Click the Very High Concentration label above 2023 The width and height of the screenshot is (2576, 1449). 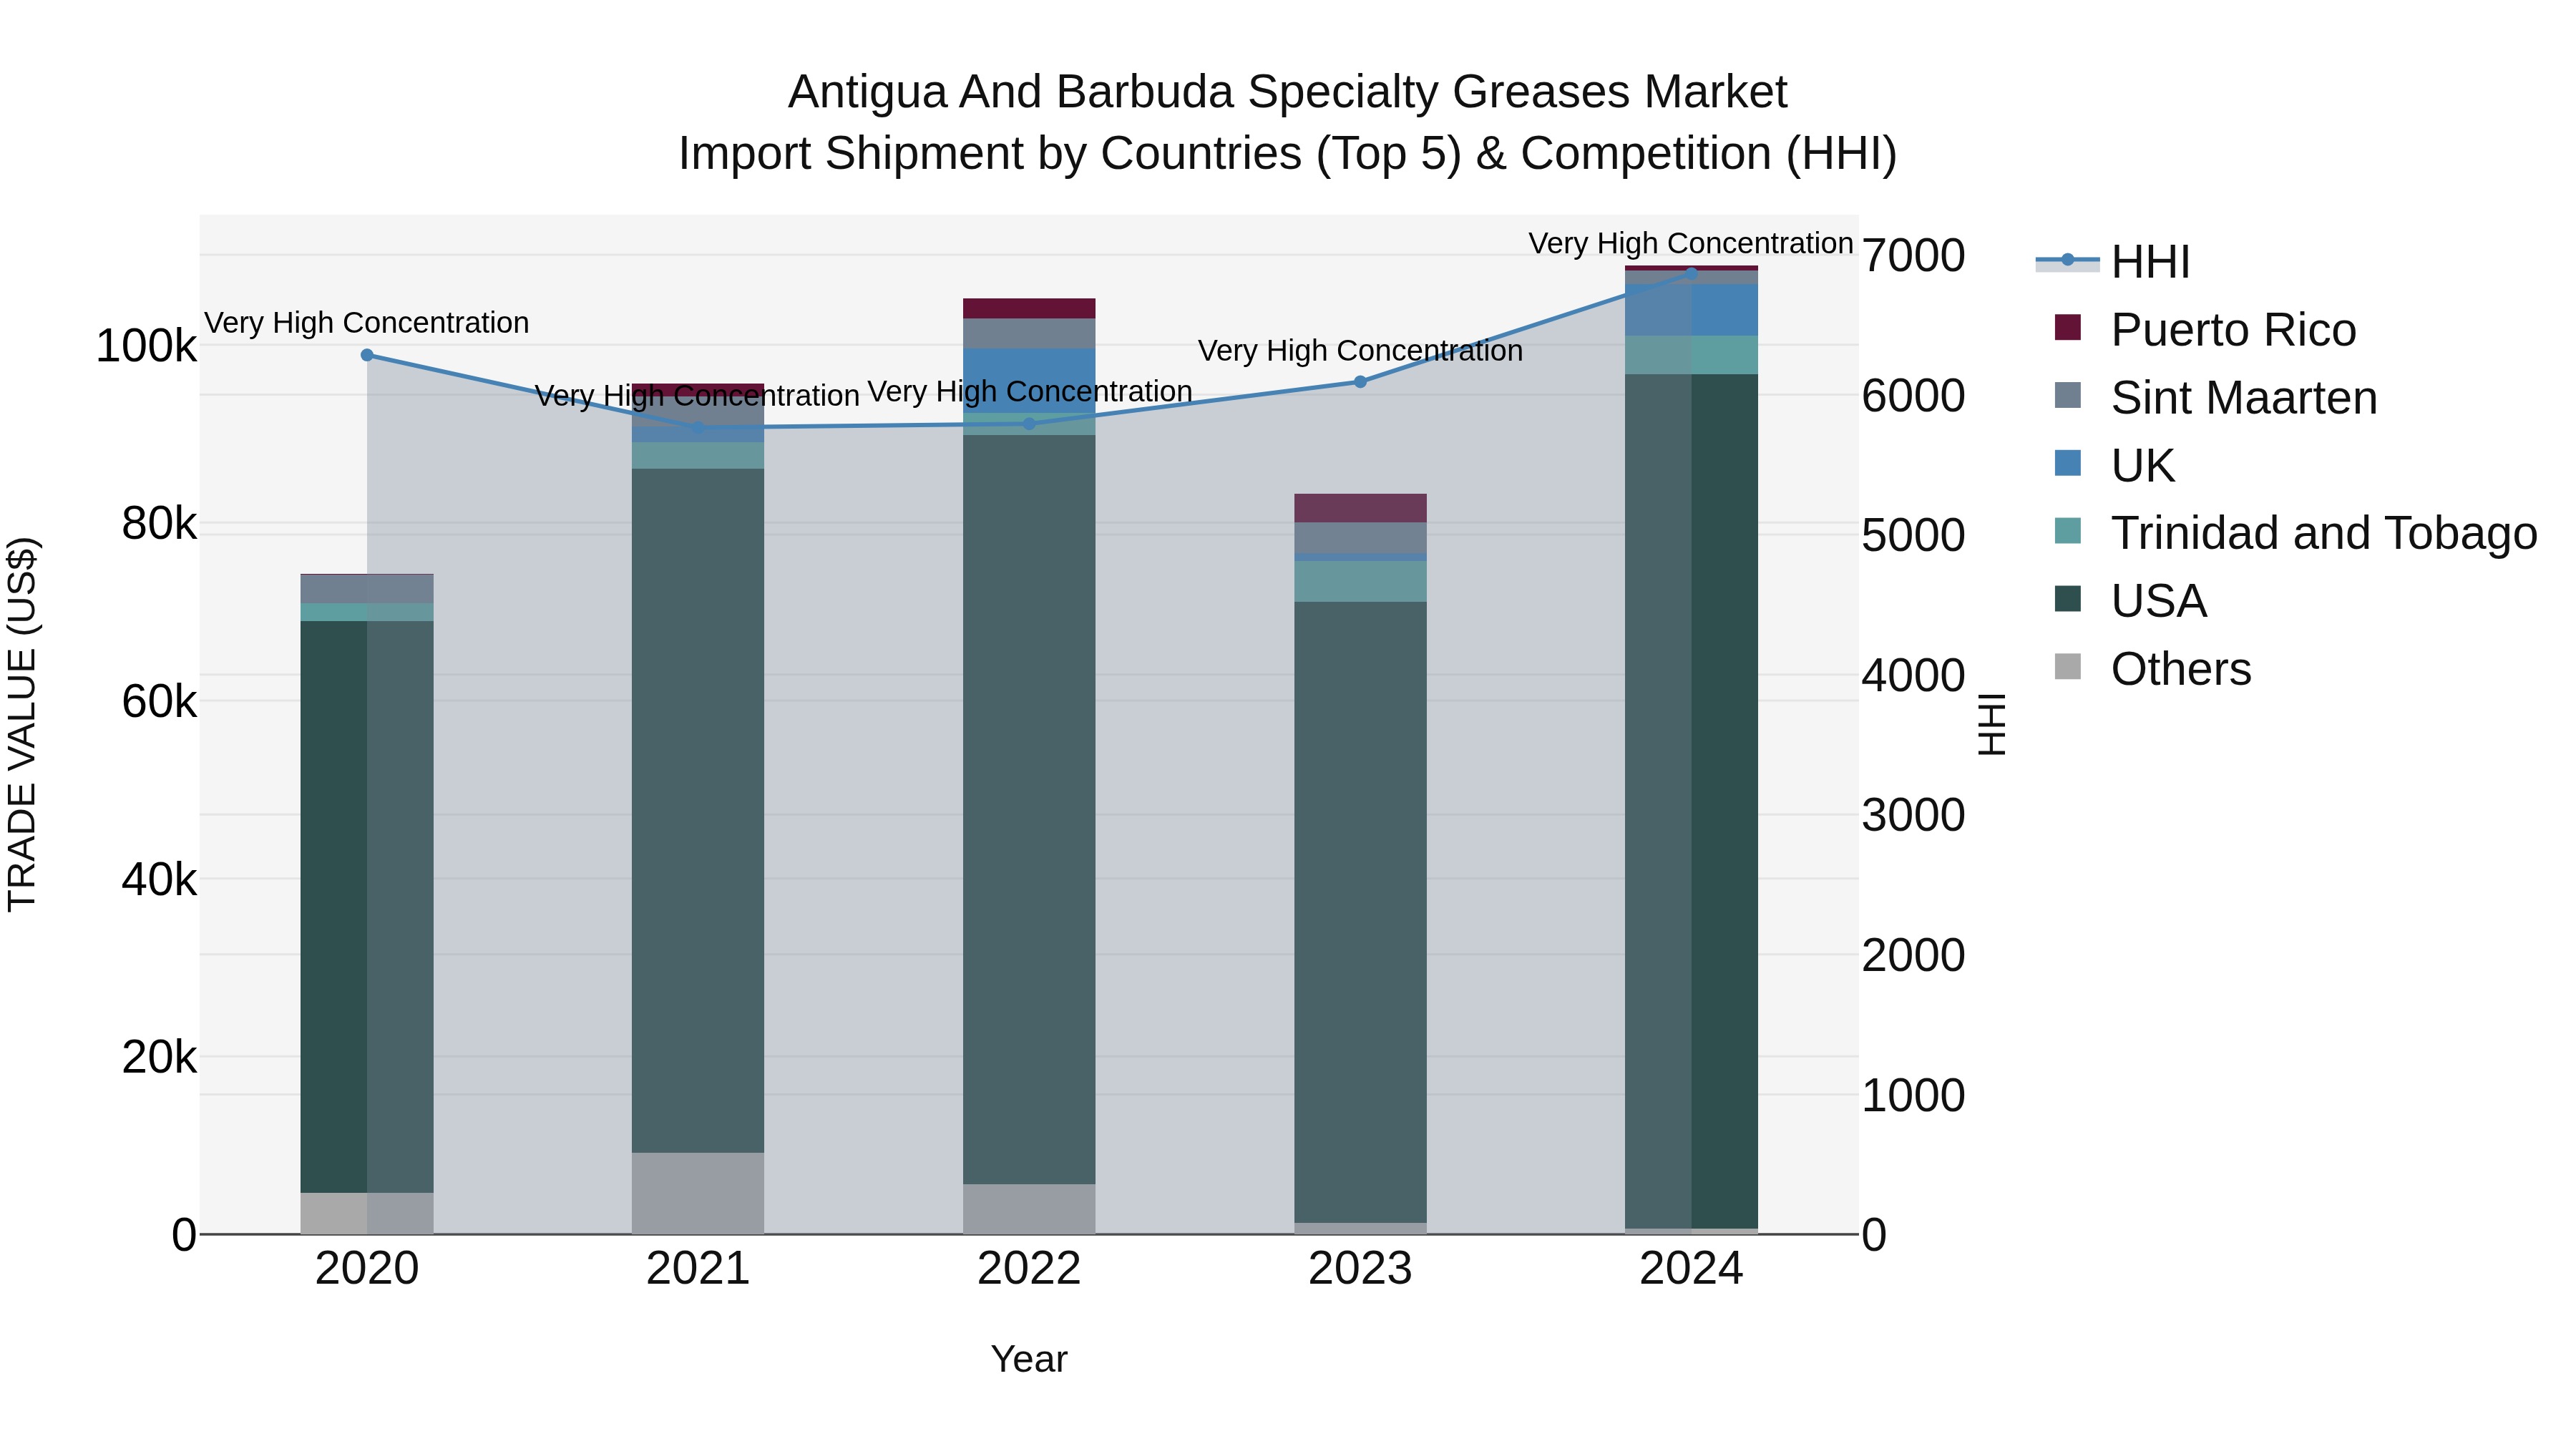tap(1360, 351)
